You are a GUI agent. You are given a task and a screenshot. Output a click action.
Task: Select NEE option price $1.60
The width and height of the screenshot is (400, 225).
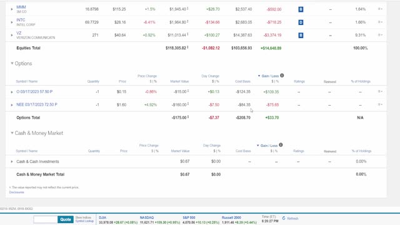(x=121, y=105)
